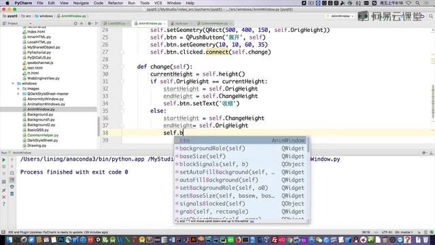Viewport: 435px width, 245px height.
Task: Click the stop square in Run panel
Action: point(4,167)
